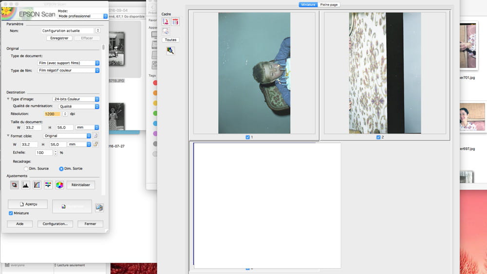
Task: Expand the Format cible Original dropdown
Action: [x=67, y=136]
